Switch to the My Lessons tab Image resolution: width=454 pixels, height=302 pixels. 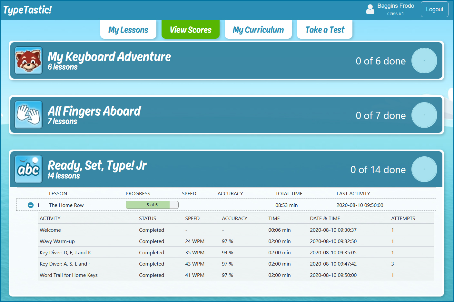[128, 30]
